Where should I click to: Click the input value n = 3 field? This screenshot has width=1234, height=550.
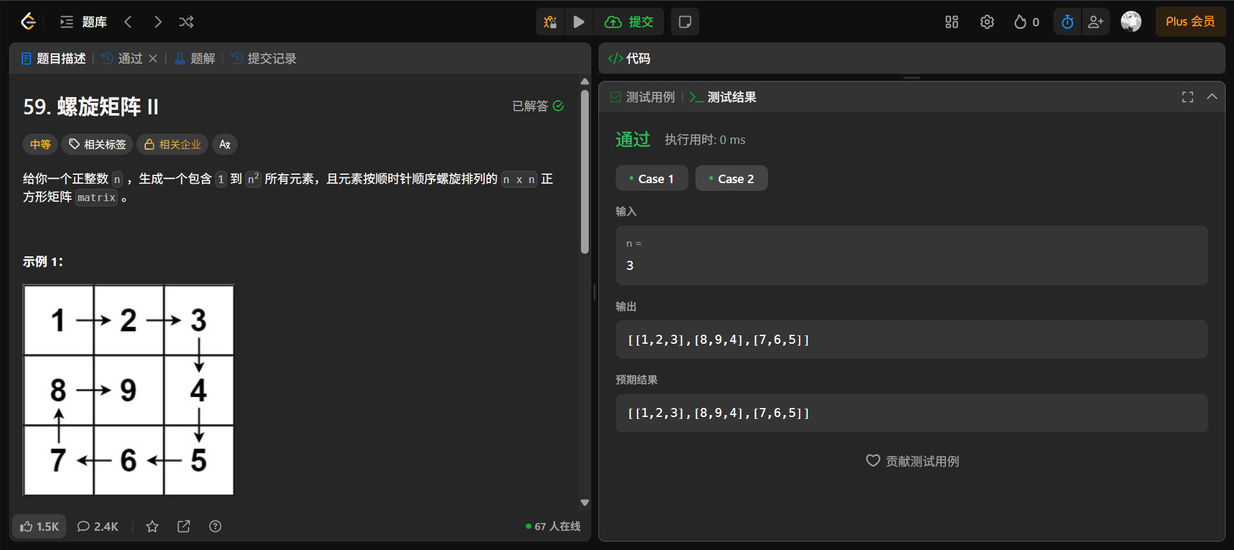coord(911,255)
